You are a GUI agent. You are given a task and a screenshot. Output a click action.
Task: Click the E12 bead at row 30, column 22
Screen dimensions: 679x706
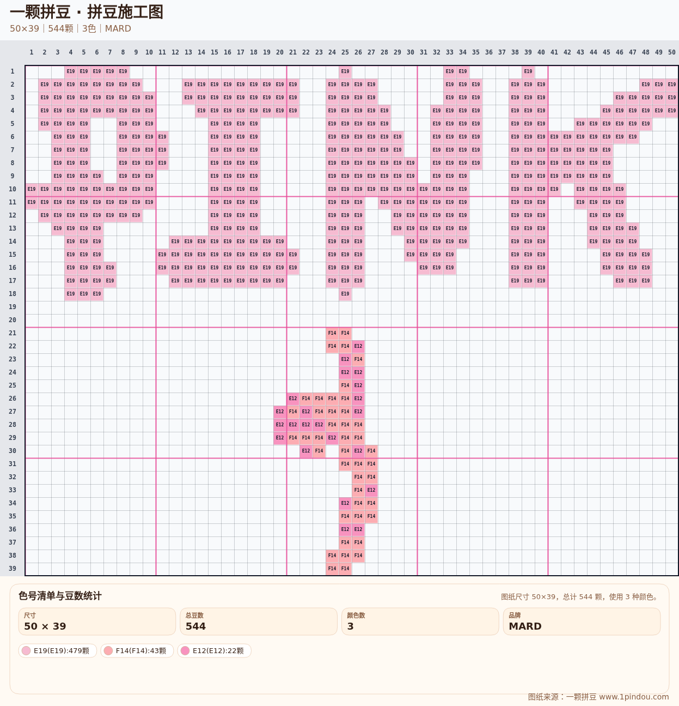click(x=306, y=451)
